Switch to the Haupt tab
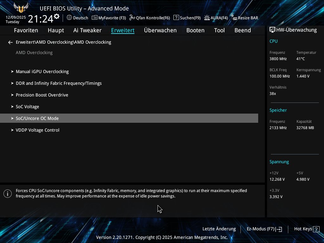Viewport: 324px width, 243px height. (56, 30)
